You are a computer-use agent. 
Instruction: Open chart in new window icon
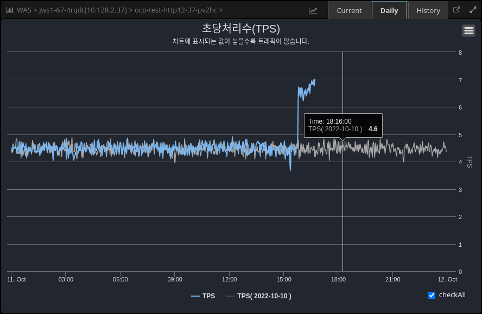456,10
